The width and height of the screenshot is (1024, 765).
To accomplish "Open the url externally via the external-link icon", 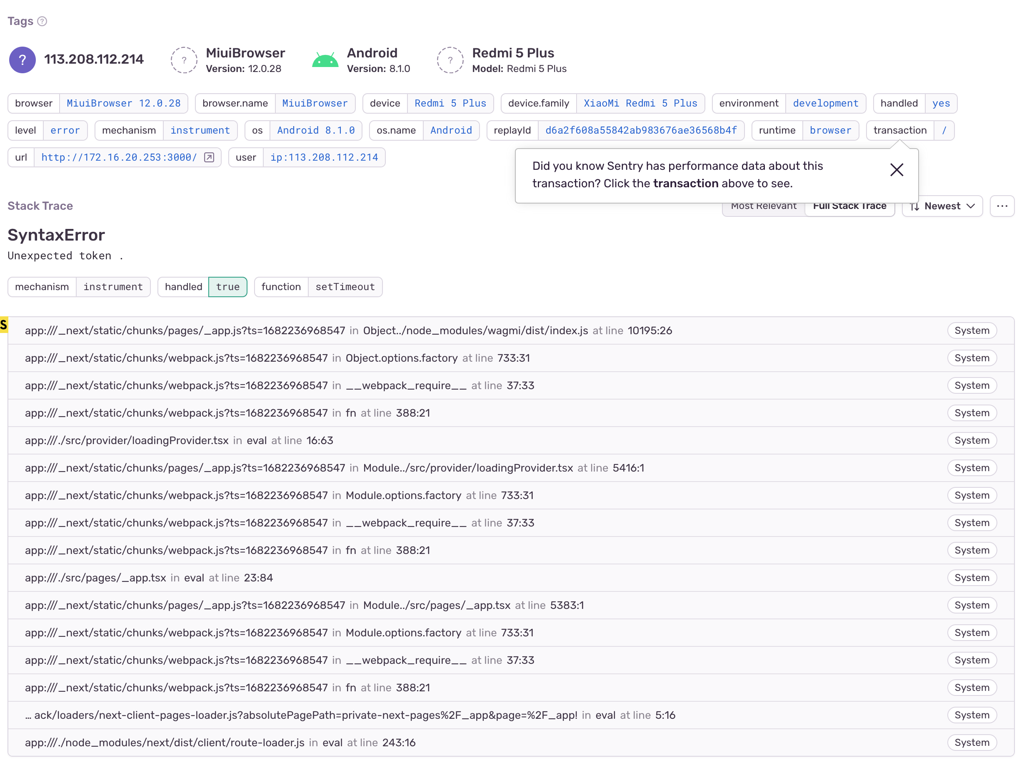I will tap(209, 157).
